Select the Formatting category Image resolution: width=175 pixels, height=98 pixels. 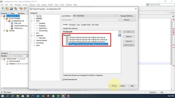(x=40, y=43)
